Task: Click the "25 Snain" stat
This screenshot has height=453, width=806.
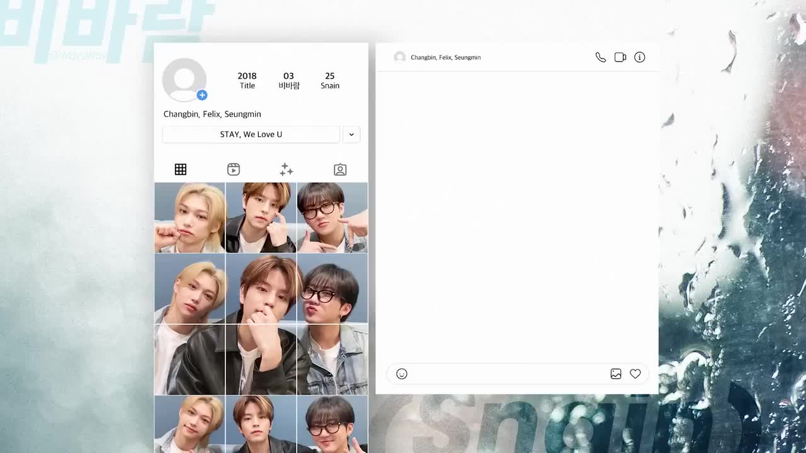Action: click(x=330, y=81)
